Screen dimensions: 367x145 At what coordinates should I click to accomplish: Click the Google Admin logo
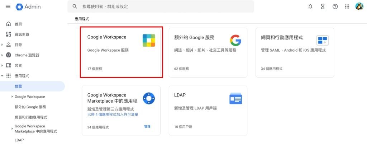coord(28,7)
